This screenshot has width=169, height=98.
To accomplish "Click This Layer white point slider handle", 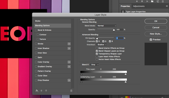I will (126, 74).
